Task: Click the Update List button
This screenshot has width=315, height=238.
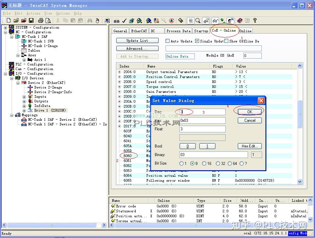Action: point(137,40)
